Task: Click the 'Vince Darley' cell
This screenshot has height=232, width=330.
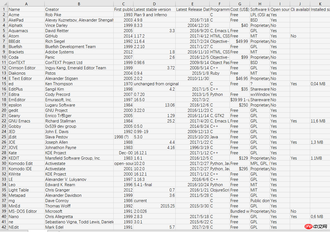Action: coord(79,25)
